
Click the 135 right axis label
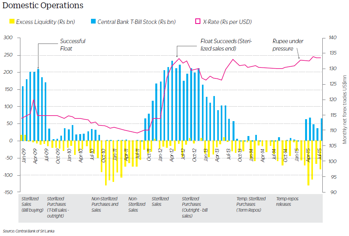(x=333, y=53)
